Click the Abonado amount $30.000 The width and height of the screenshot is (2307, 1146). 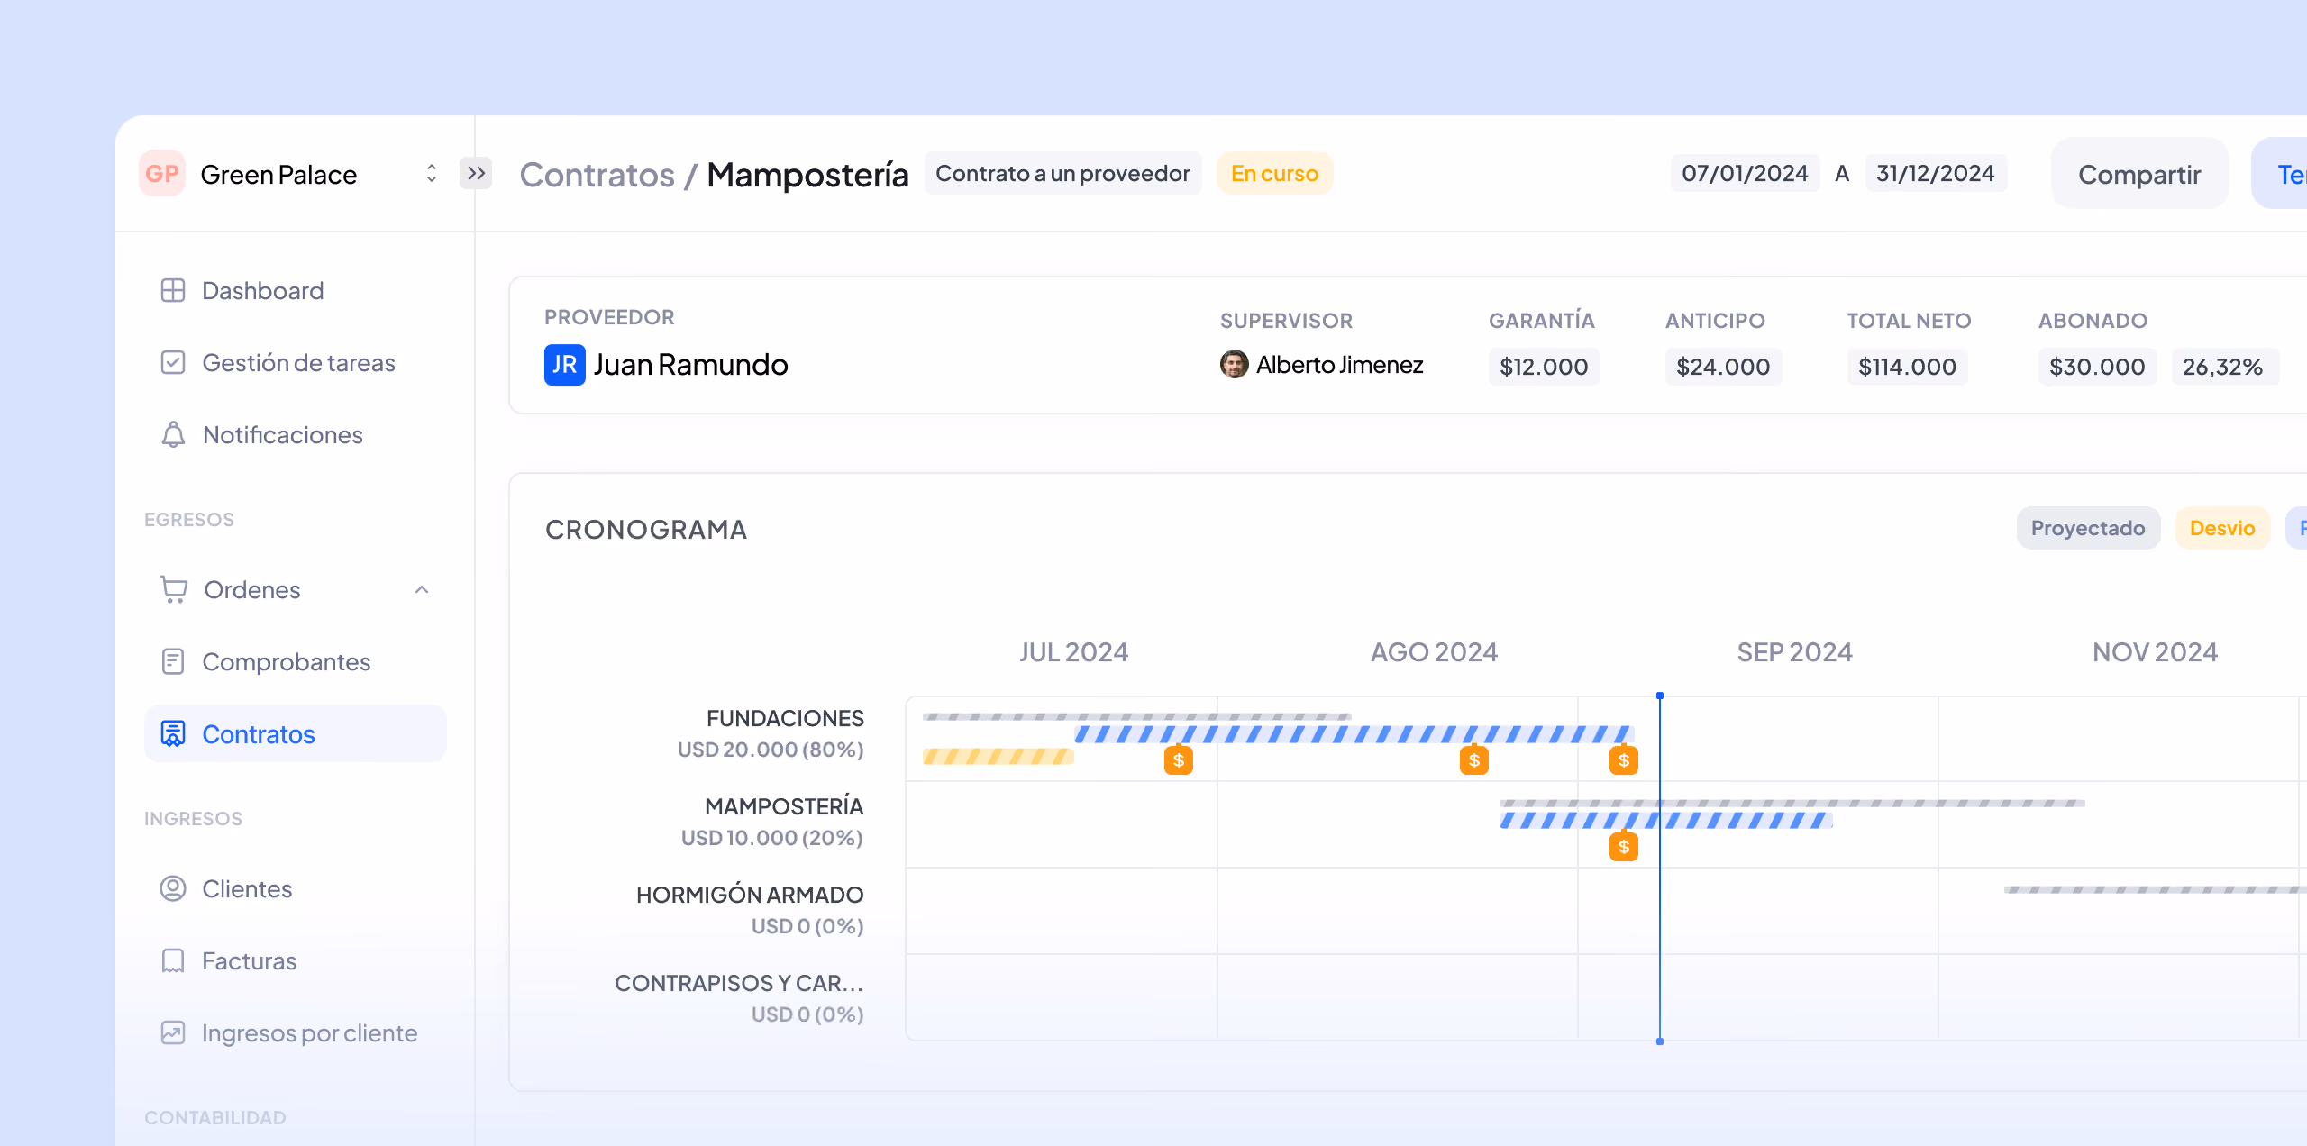pos(2097,366)
